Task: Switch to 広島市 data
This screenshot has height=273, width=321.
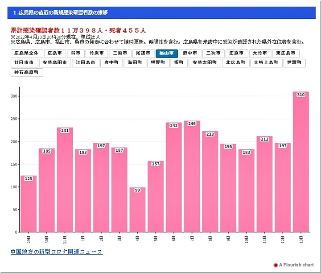Action: (x=54, y=53)
